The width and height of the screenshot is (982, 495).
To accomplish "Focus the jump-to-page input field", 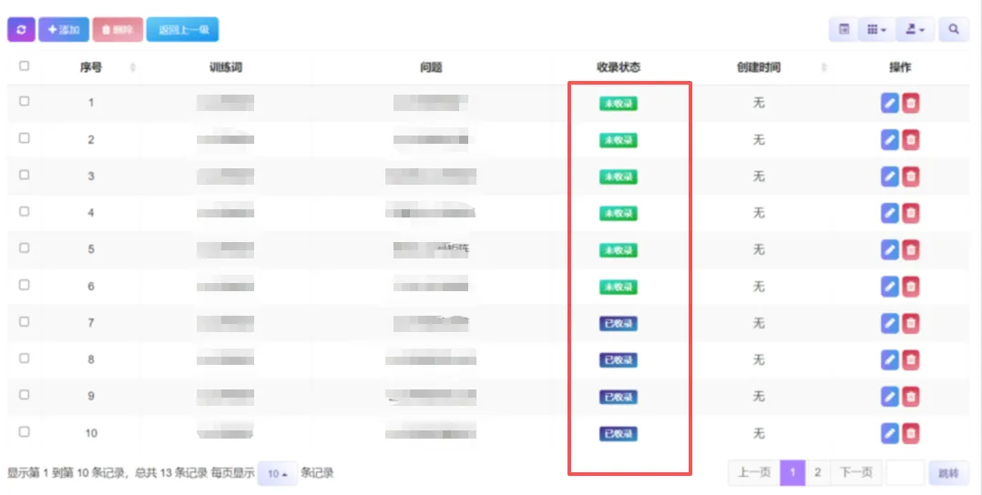I will 905,472.
